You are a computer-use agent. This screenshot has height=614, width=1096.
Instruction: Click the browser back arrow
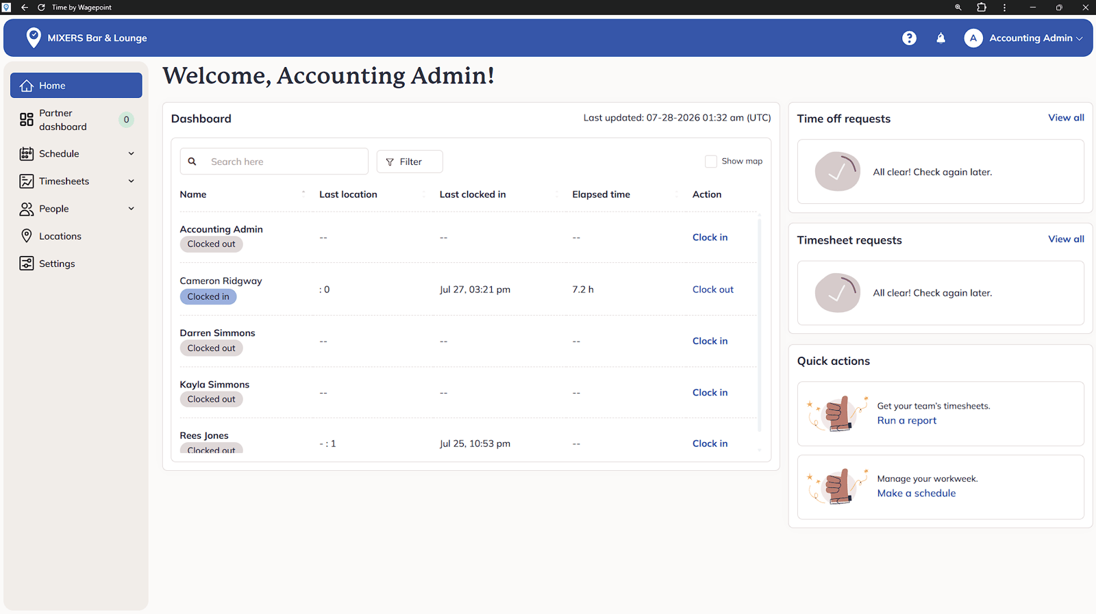tap(25, 8)
